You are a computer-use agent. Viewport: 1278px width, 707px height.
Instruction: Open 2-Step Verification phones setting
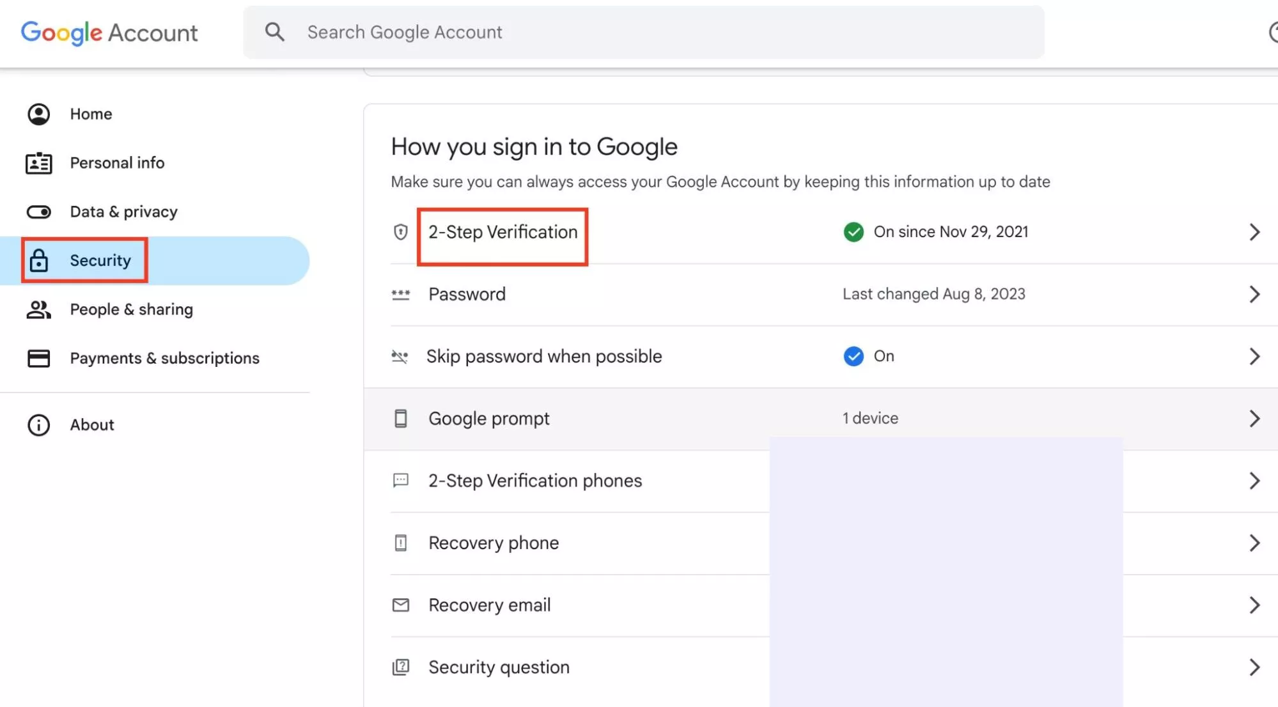tap(534, 481)
